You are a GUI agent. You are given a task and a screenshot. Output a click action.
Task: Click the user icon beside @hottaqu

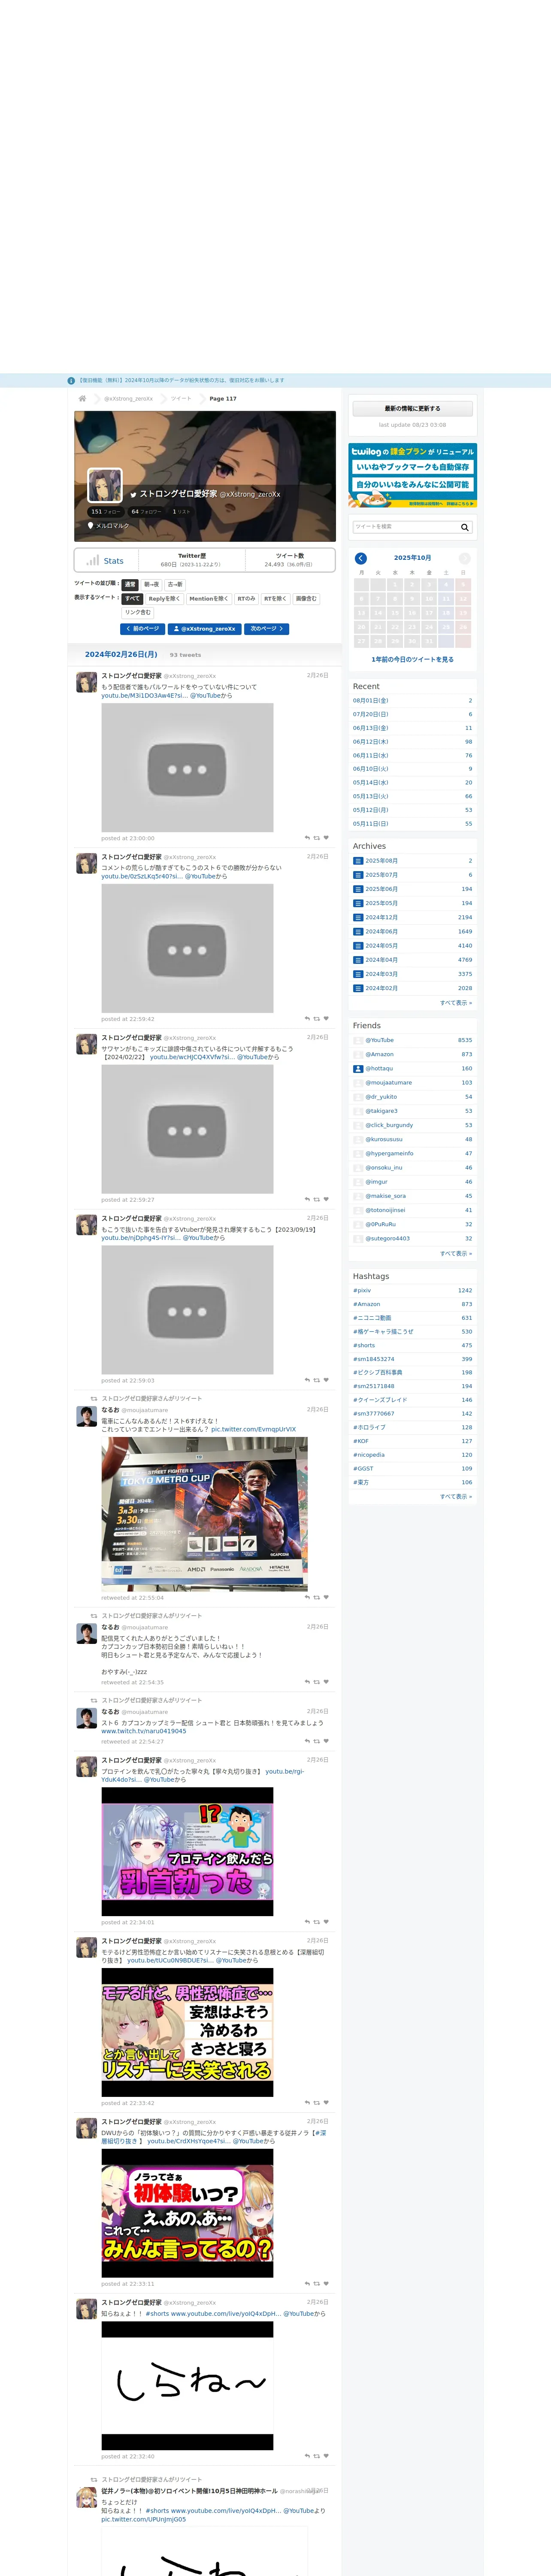point(358,1068)
